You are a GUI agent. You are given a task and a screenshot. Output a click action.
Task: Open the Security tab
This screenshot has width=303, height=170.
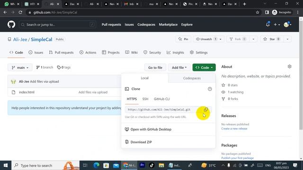click(x=152, y=52)
